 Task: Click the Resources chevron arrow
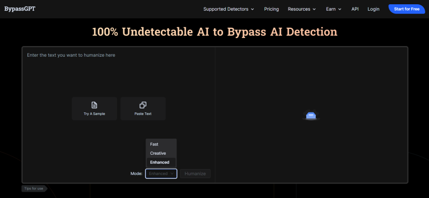coord(314,9)
